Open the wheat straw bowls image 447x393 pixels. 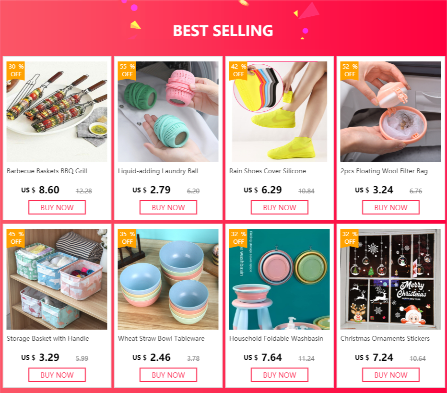point(168,279)
